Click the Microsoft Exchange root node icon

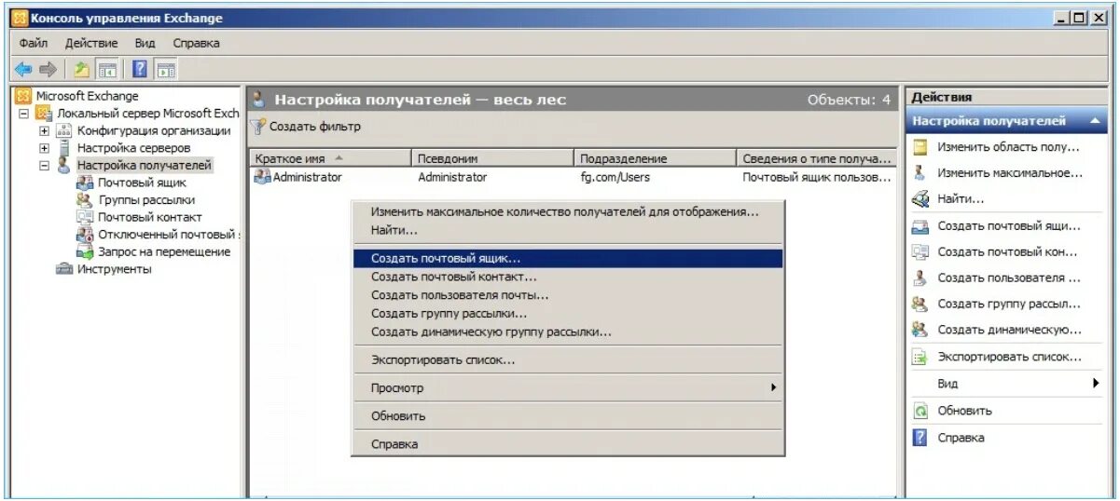coord(23,96)
